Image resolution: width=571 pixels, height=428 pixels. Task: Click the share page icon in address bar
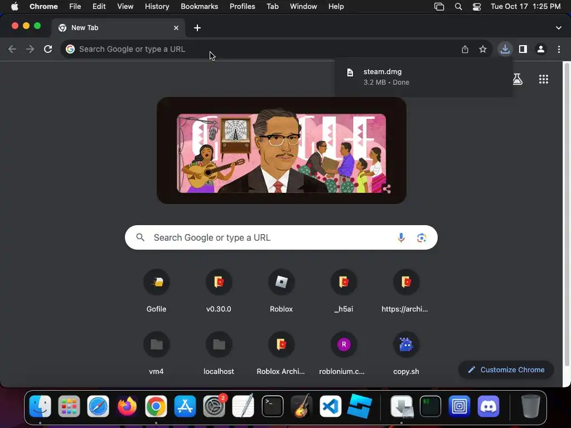coord(464,49)
